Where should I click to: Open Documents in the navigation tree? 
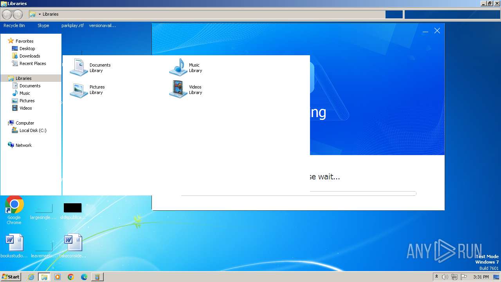(30, 86)
